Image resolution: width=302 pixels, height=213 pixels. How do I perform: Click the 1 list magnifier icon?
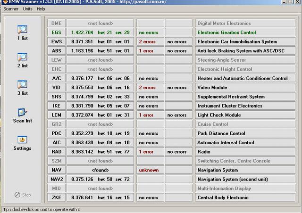coord(22,29)
